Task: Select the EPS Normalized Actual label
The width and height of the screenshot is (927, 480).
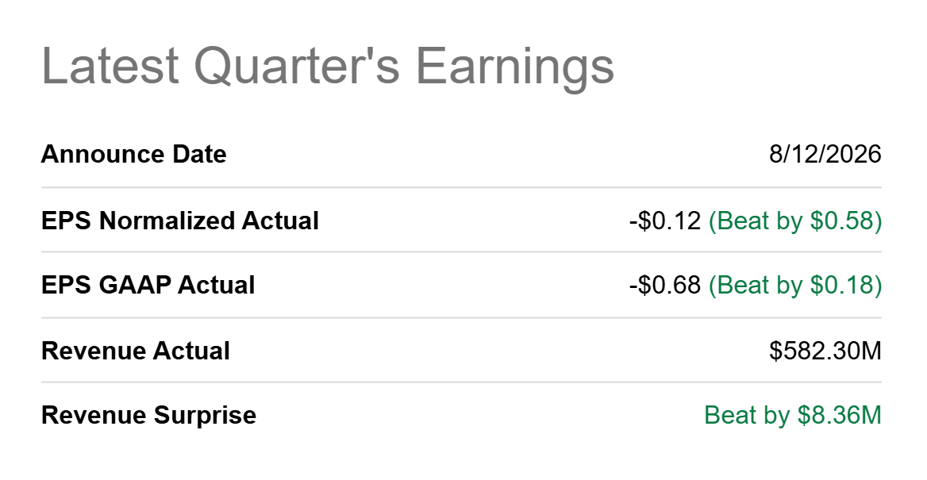Action: coord(179,221)
